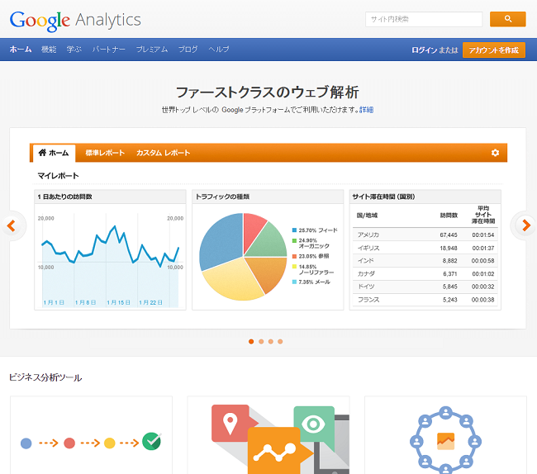Click the orange search magnifier button
Viewport: 537px width, 474px height.
point(507,19)
